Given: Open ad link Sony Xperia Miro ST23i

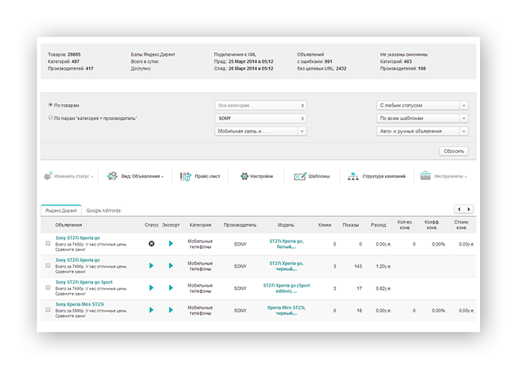Looking at the screenshot, I should pos(80,304).
